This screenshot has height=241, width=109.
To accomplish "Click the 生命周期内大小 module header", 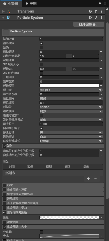I will (53, 227).
